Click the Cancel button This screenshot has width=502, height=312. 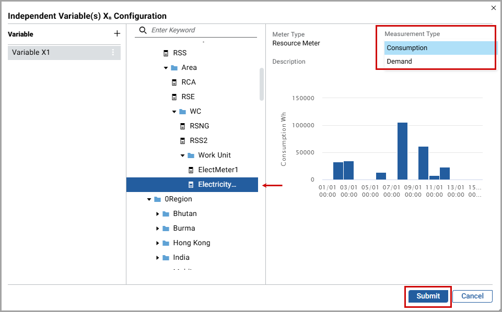point(472,296)
